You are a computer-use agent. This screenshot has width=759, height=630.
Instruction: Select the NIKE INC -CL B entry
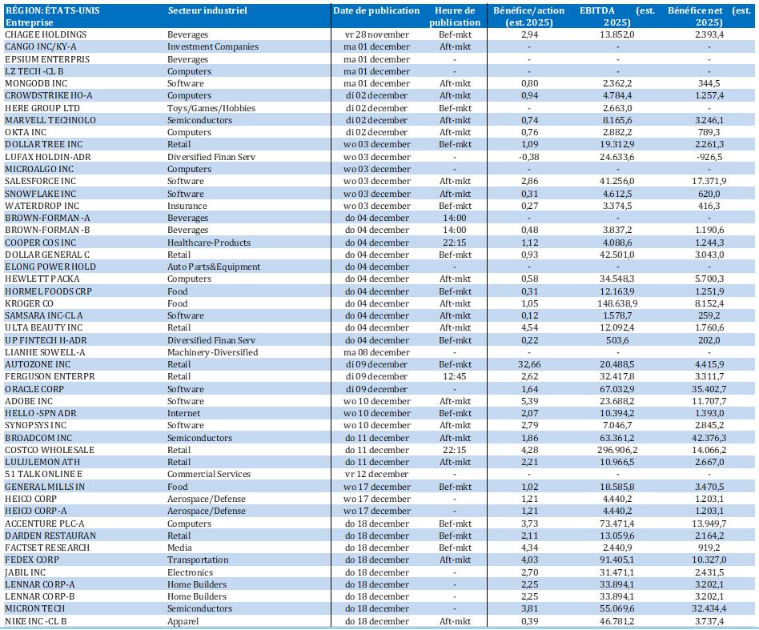[x=38, y=621]
